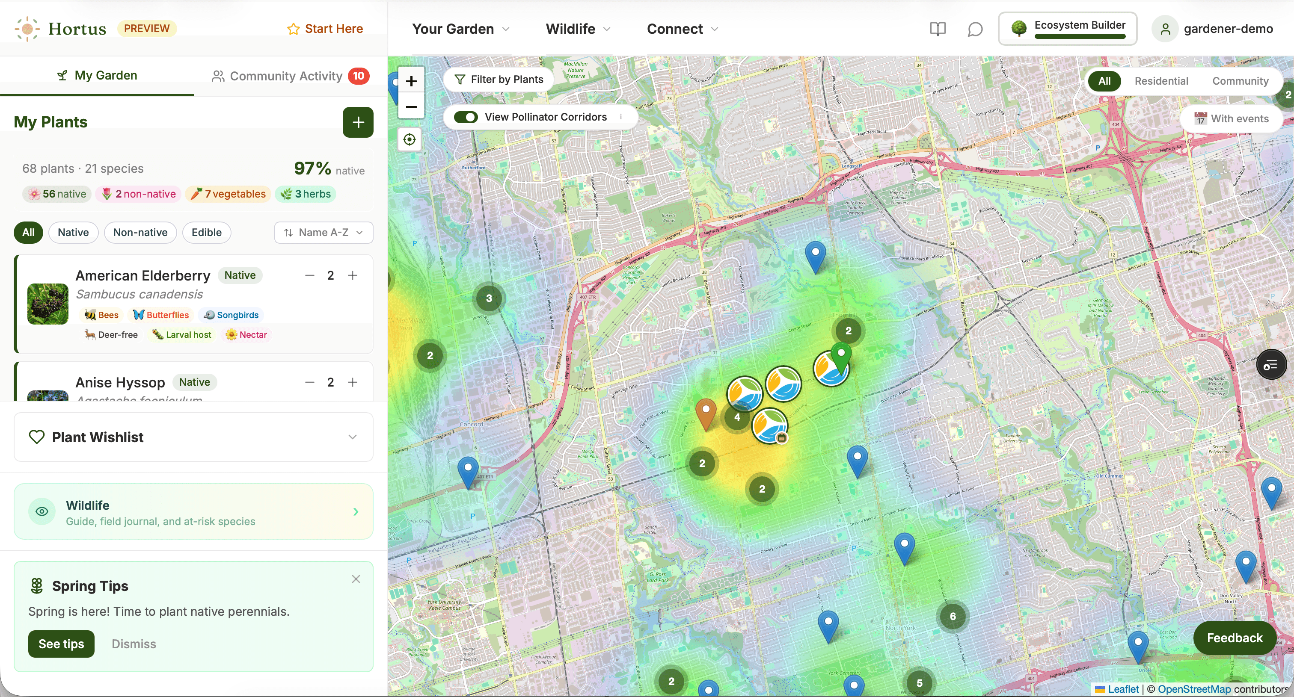
Task: Zoom in on the map
Action: point(411,81)
